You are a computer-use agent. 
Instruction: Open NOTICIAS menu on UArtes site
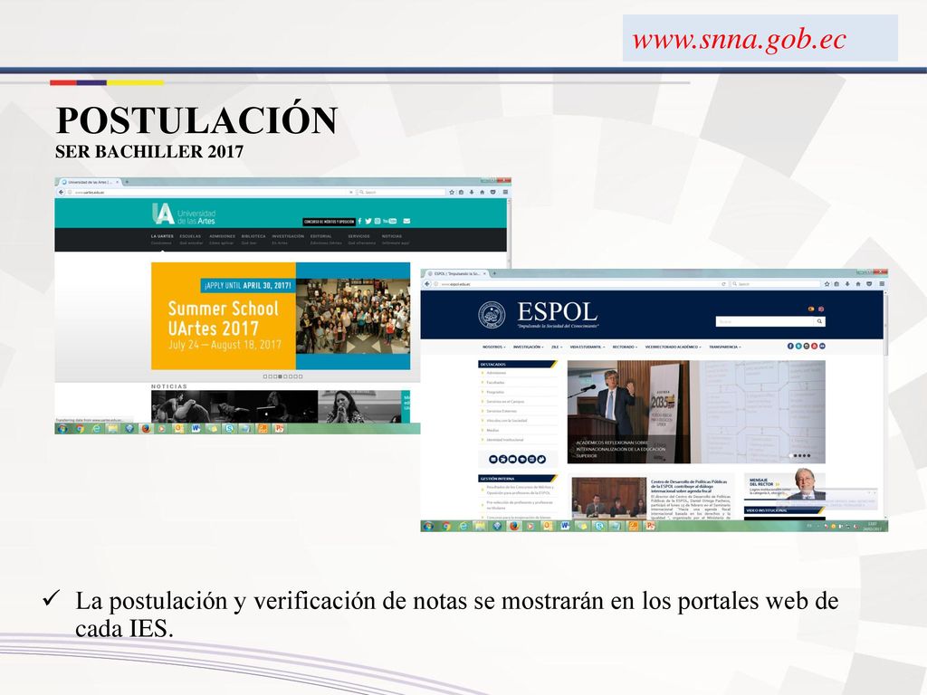[x=392, y=236]
